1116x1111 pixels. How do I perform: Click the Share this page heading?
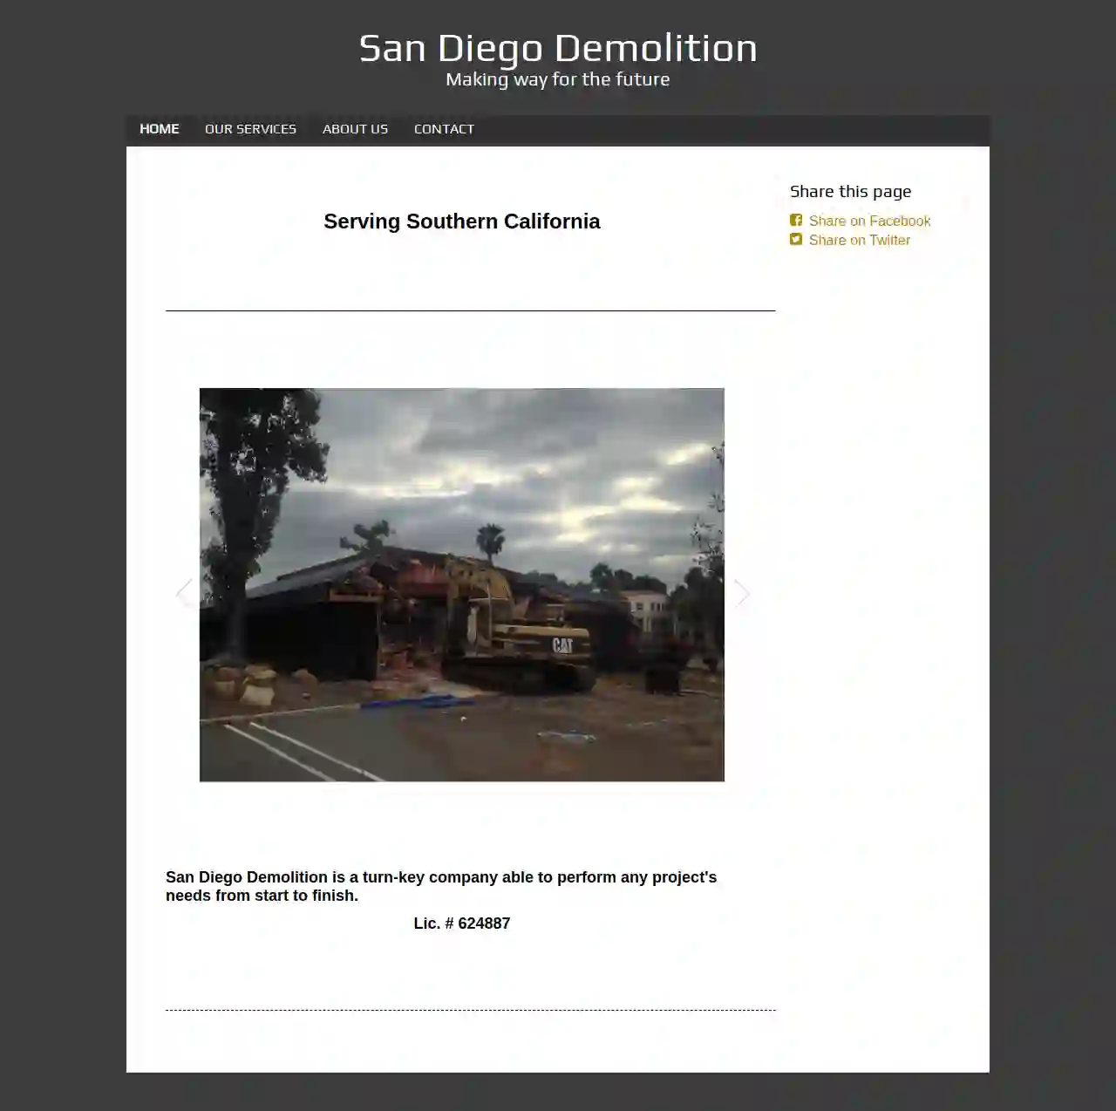click(850, 192)
